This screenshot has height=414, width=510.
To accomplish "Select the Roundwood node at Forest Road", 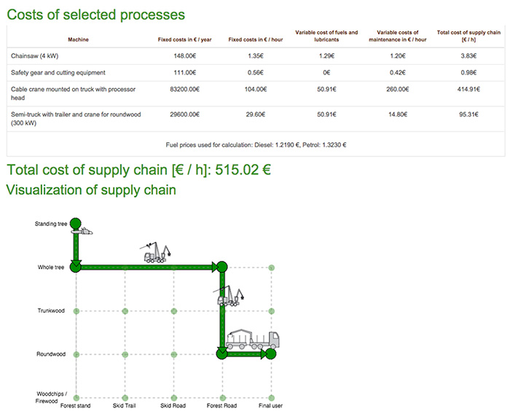I will 222,354.
